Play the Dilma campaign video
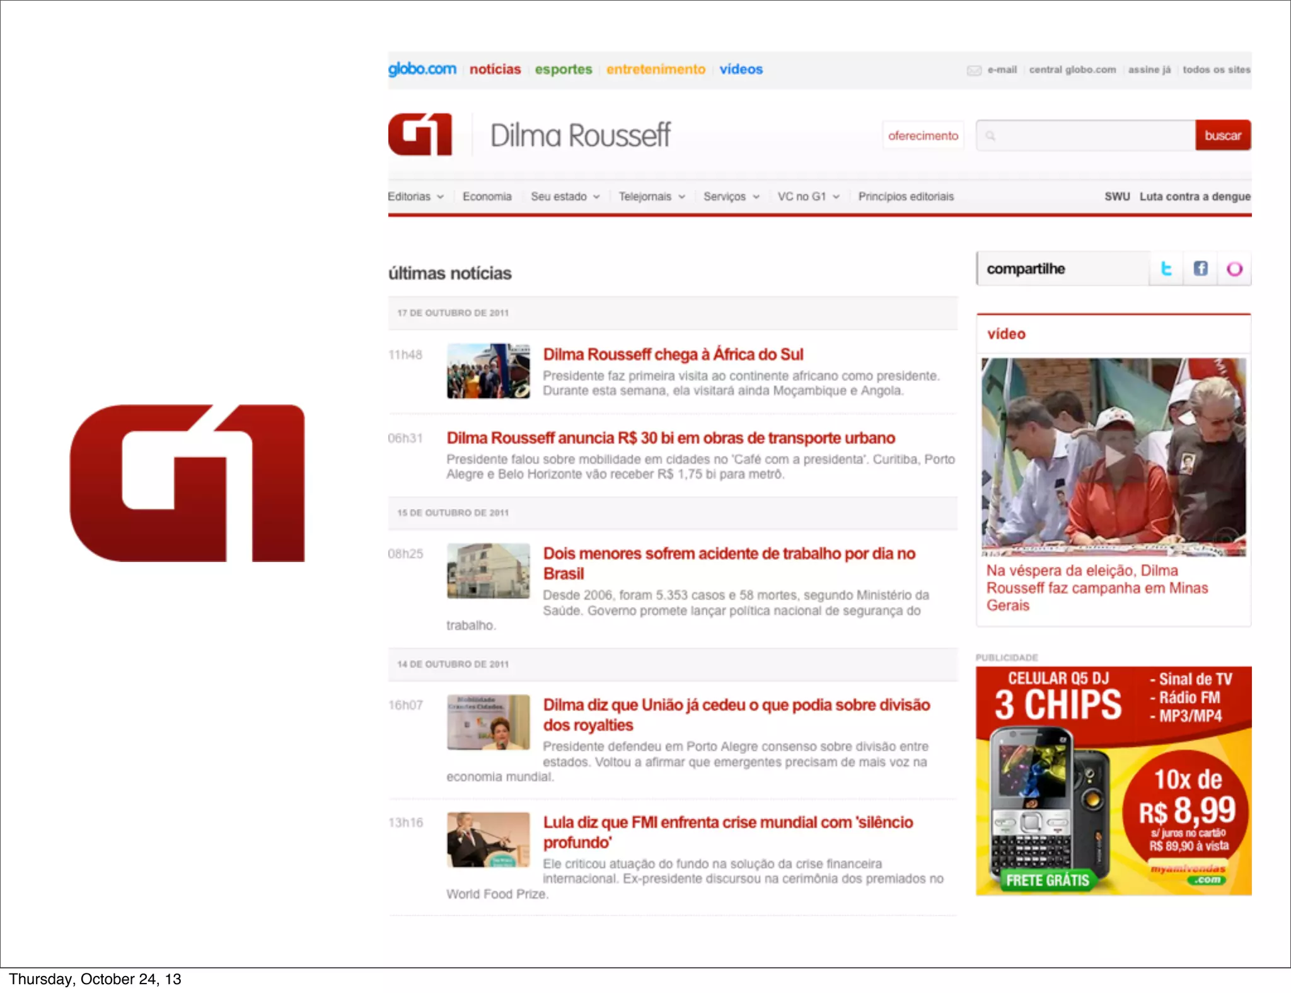The height and width of the screenshot is (993, 1291). tap(1113, 456)
